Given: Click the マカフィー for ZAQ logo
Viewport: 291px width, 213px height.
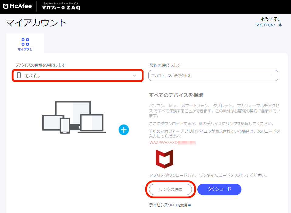Looking at the screenshot, I should [61, 6].
